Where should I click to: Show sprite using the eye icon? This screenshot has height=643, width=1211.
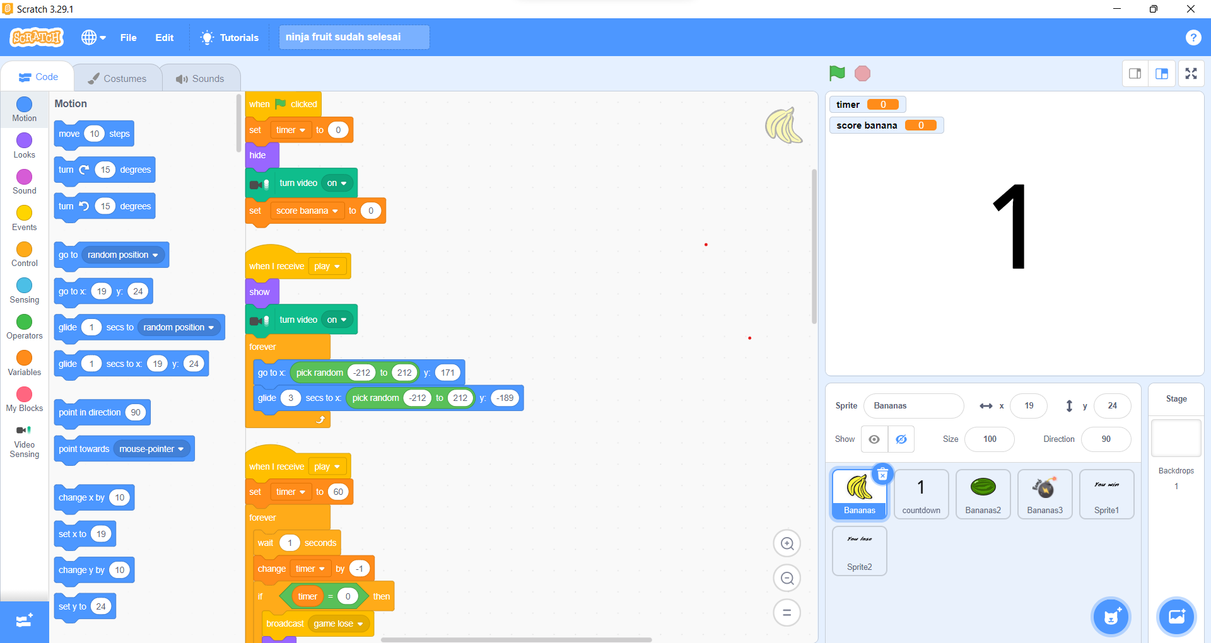874,439
